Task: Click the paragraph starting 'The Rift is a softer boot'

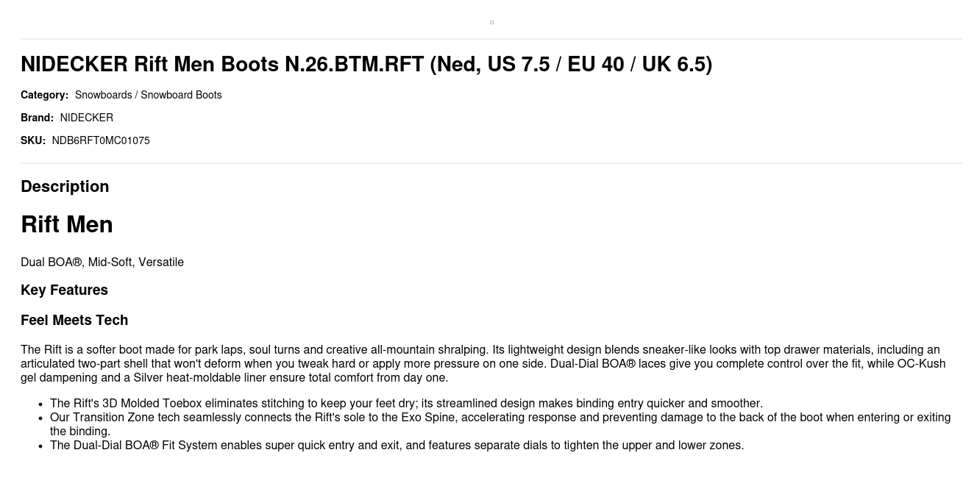Action: point(483,363)
